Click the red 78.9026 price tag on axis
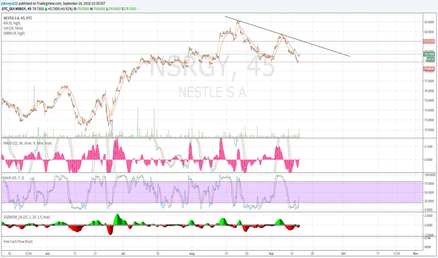This screenshot has height=258, width=438. (429, 68)
